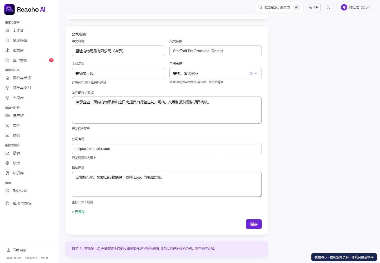Click the ✓ 已保存 status text
This screenshot has height=263, width=380.
pos(78,212)
